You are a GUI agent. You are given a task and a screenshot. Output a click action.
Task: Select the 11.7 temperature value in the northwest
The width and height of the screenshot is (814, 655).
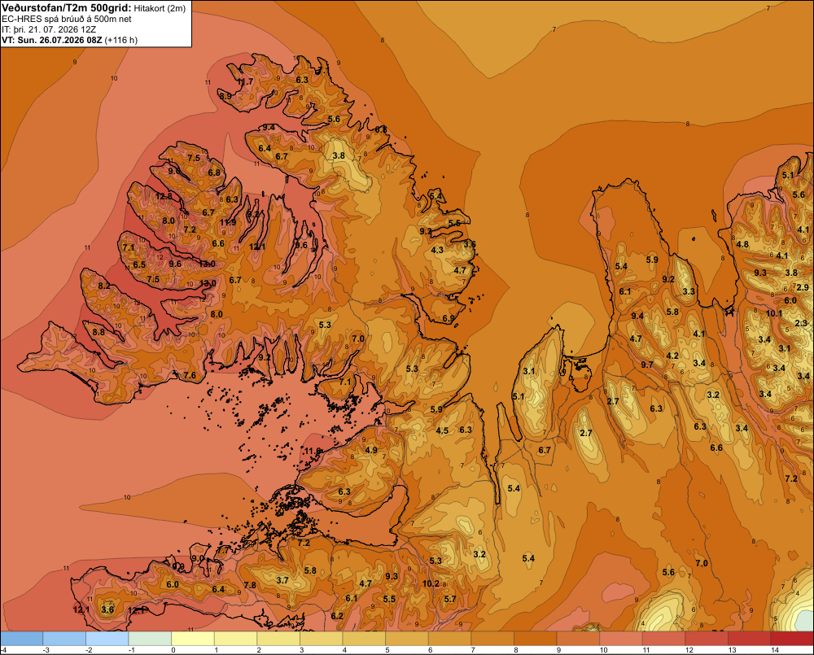tap(245, 81)
